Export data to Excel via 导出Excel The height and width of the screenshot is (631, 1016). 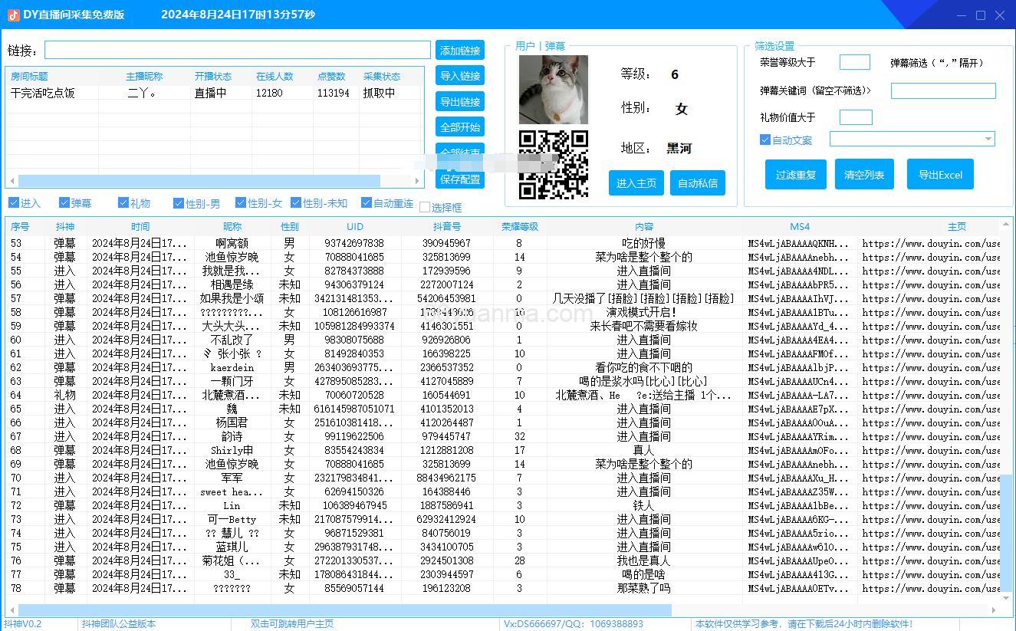(940, 174)
